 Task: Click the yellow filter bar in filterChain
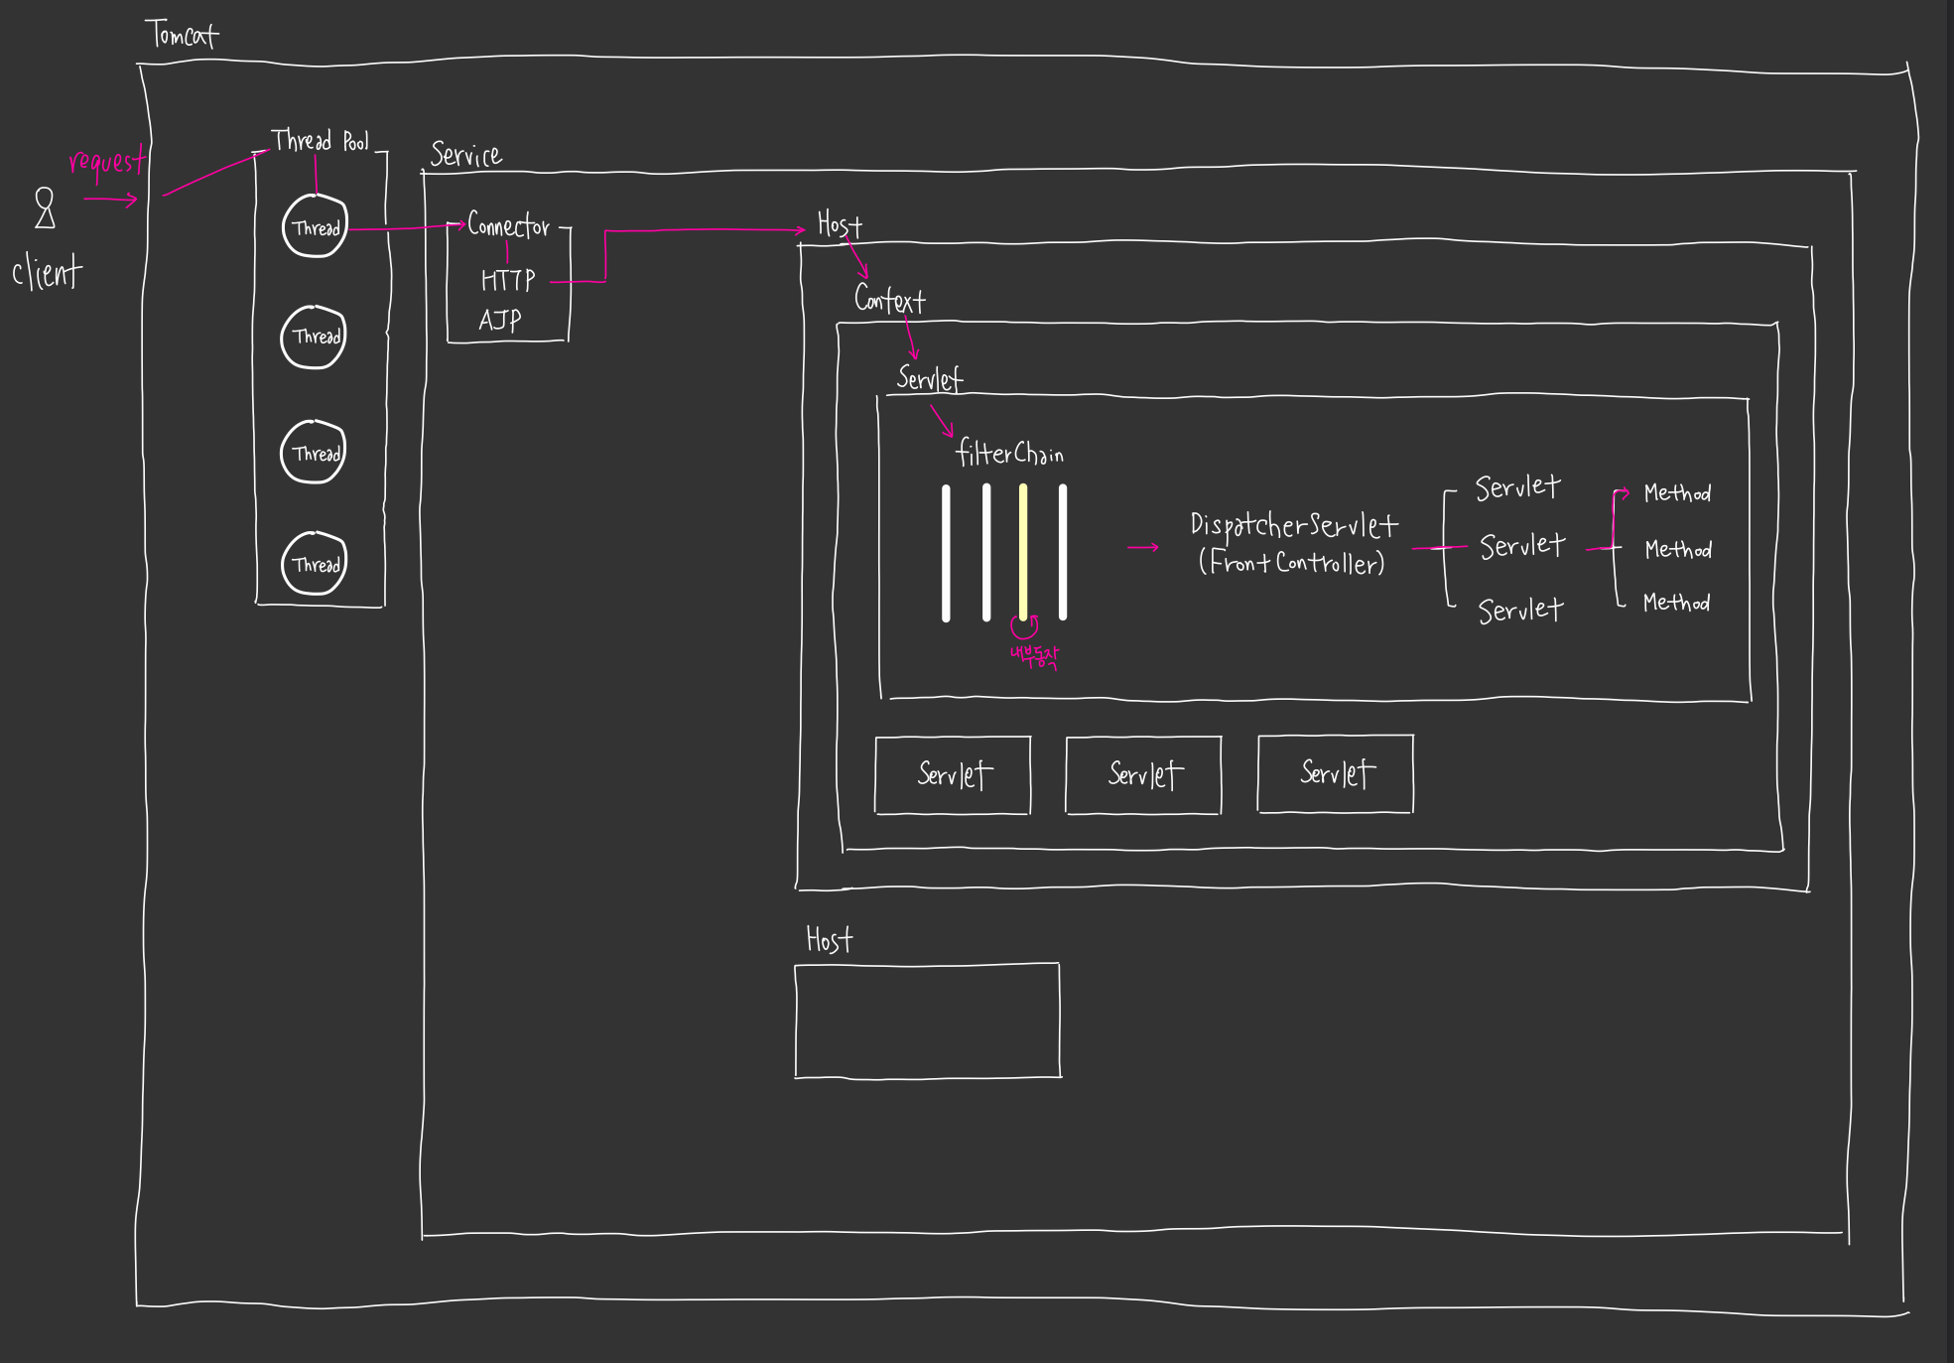point(1023,552)
